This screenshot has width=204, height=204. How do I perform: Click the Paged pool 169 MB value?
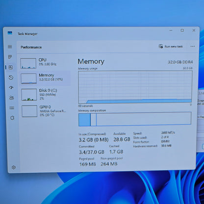coord(87,164)
